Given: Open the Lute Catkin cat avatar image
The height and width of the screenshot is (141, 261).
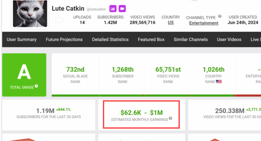Looking at the screenshot, I should click(30, 14).
